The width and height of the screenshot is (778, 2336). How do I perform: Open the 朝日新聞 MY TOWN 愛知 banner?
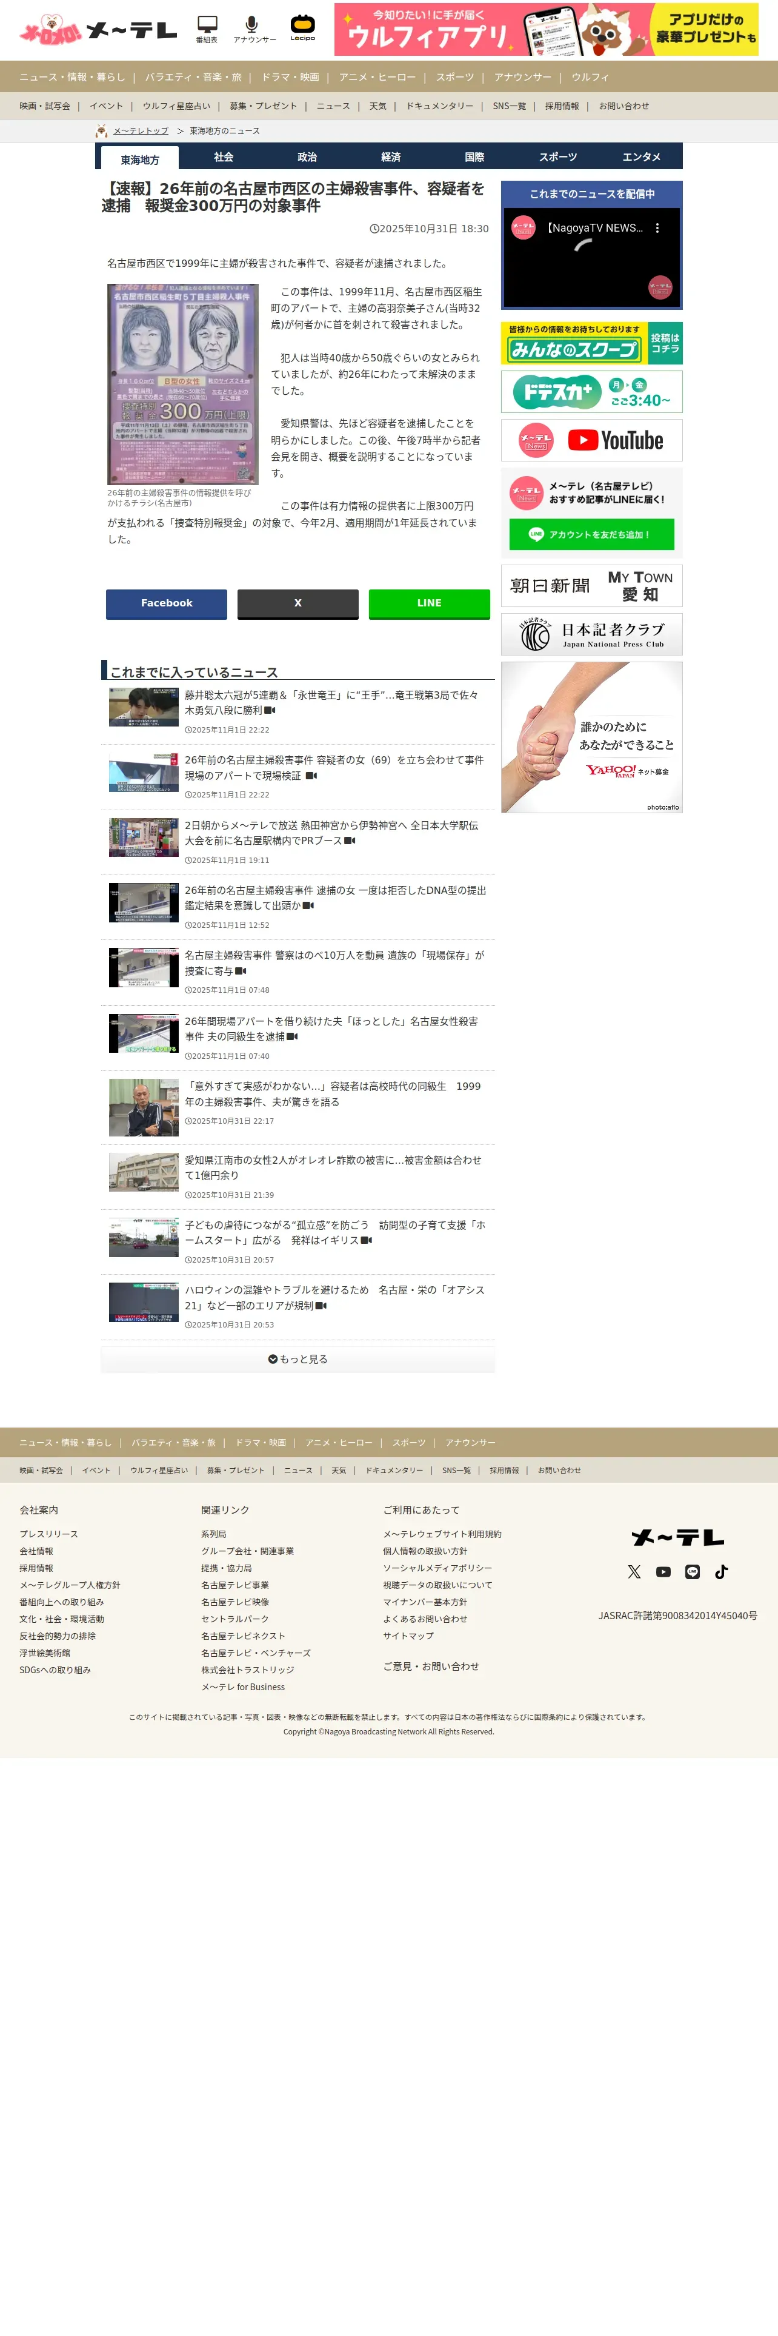591,586
